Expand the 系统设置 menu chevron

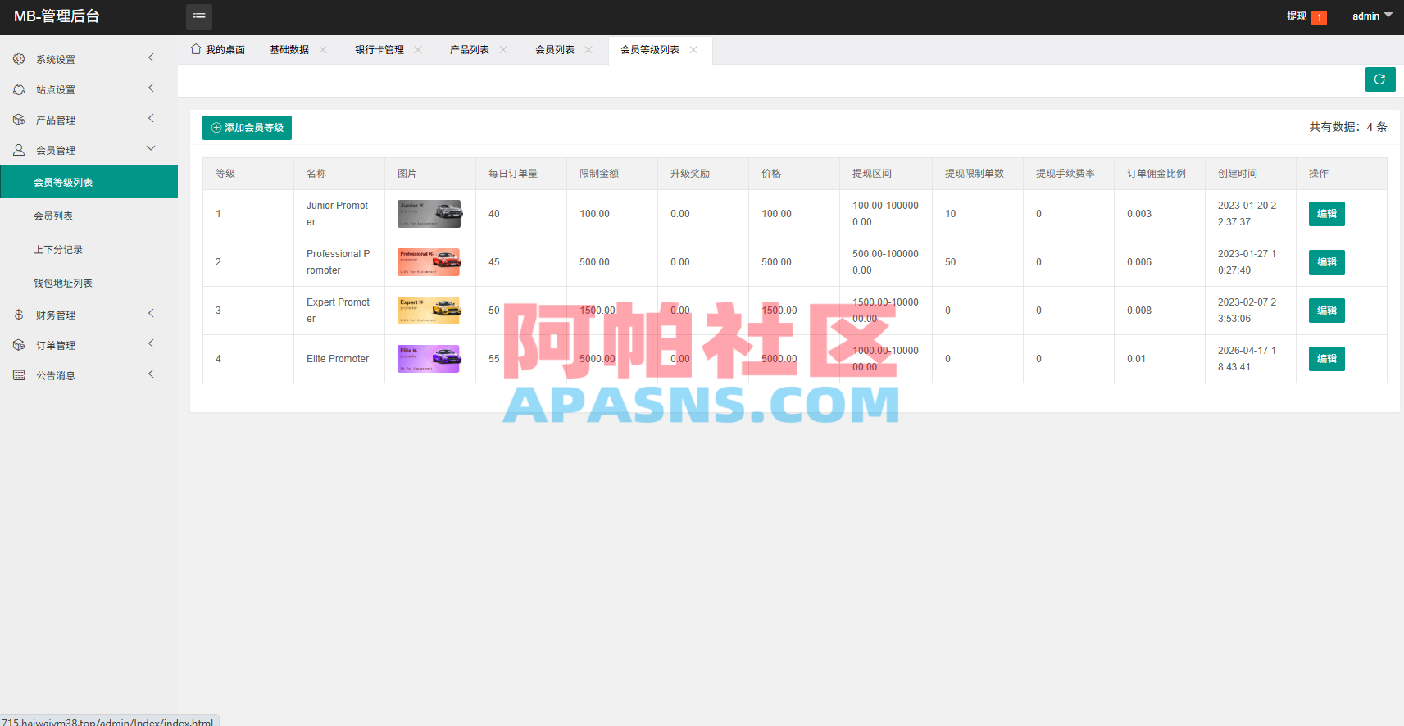151,57
